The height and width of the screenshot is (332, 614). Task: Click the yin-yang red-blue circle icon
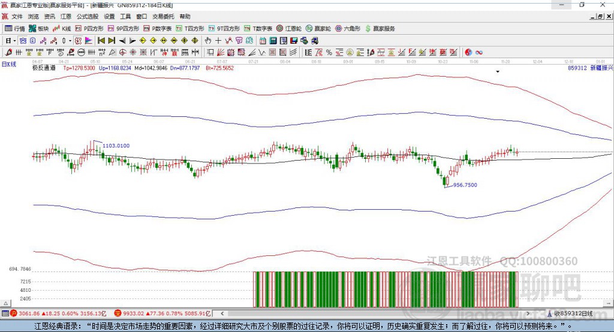pyautogui.click(x=468, y=53)
